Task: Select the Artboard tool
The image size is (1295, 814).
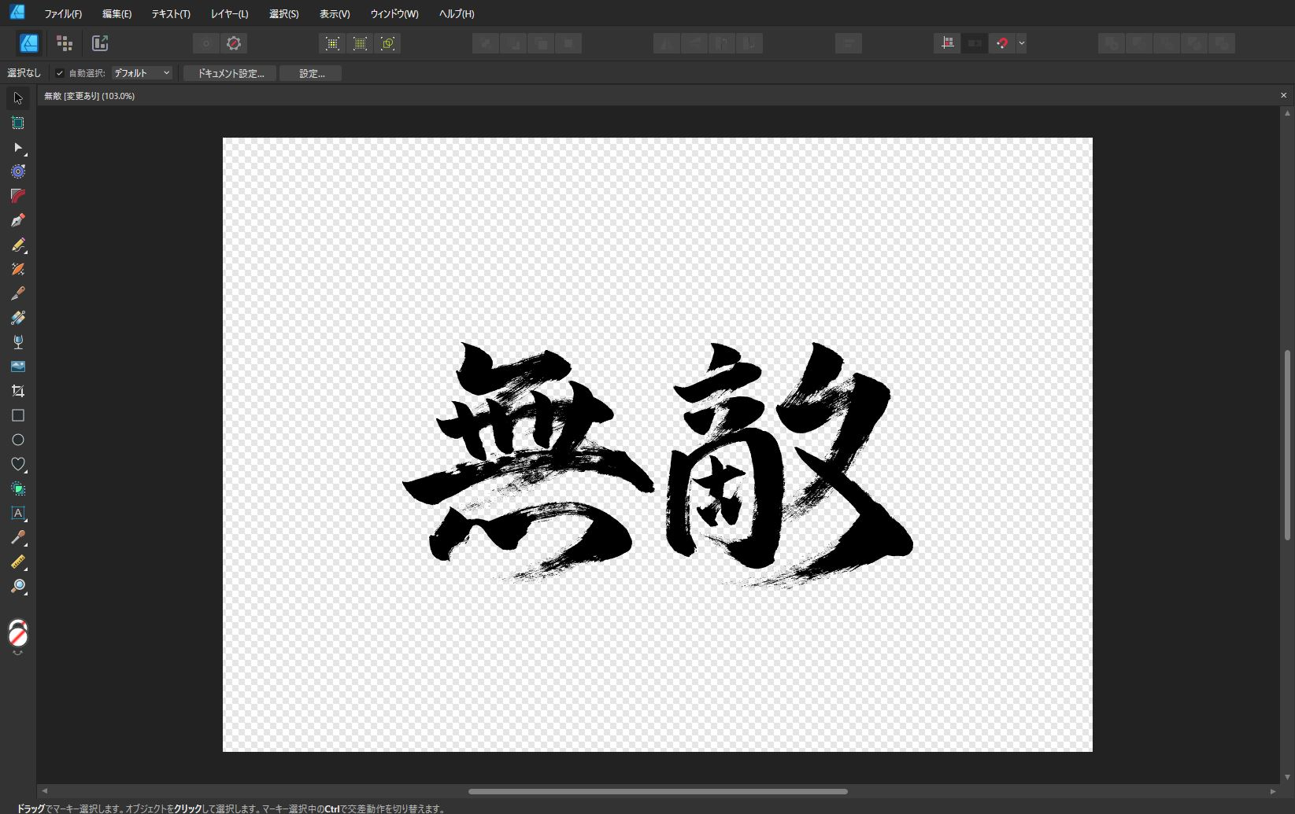Action: (17, 123)
